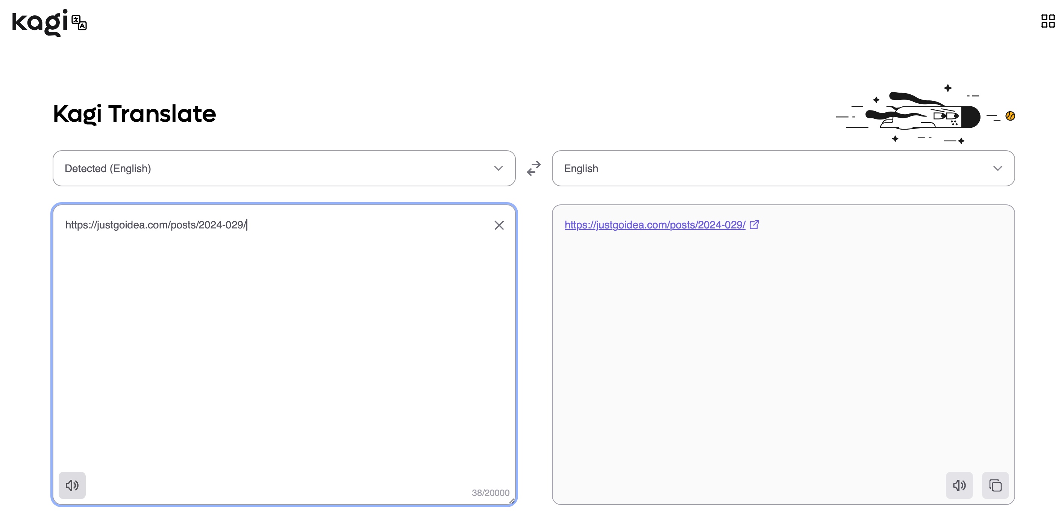Click the translate icon beside Kagi logo
Viewport: 1064px width, 520px height.
[x=79, y=23]
